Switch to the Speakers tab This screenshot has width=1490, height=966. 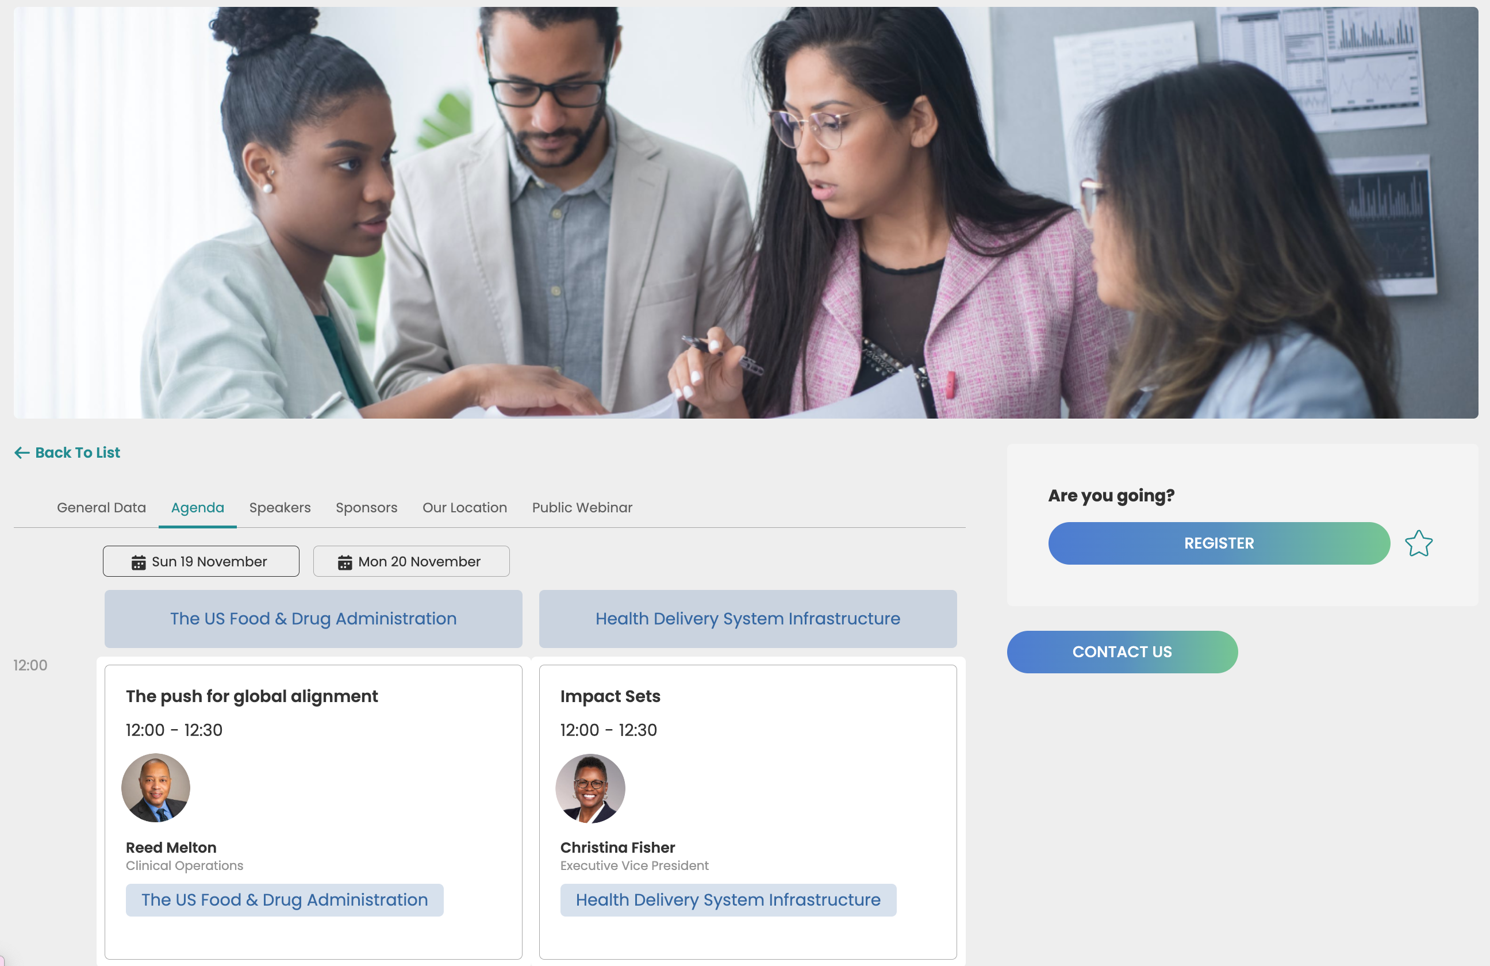280,508
